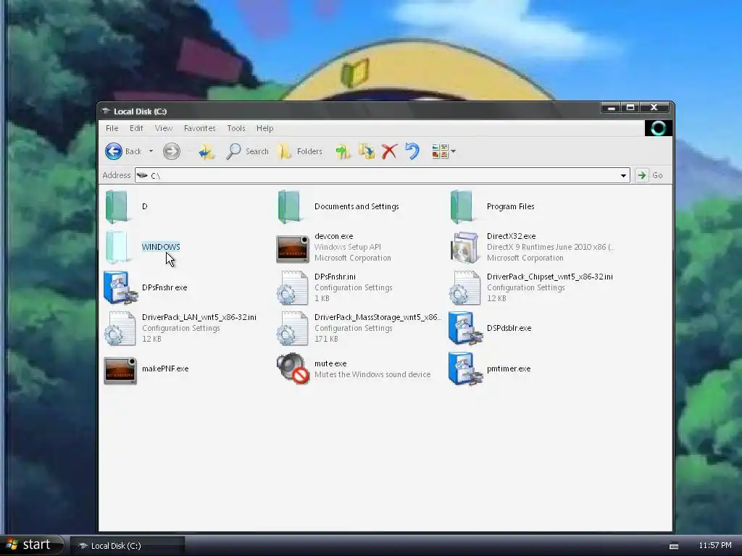Toggle the Folders pane
742x556 pixels.
(x=300, y=151)
